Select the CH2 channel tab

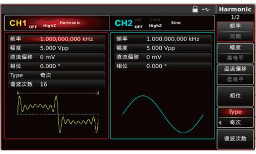click(x=162, y=23)
